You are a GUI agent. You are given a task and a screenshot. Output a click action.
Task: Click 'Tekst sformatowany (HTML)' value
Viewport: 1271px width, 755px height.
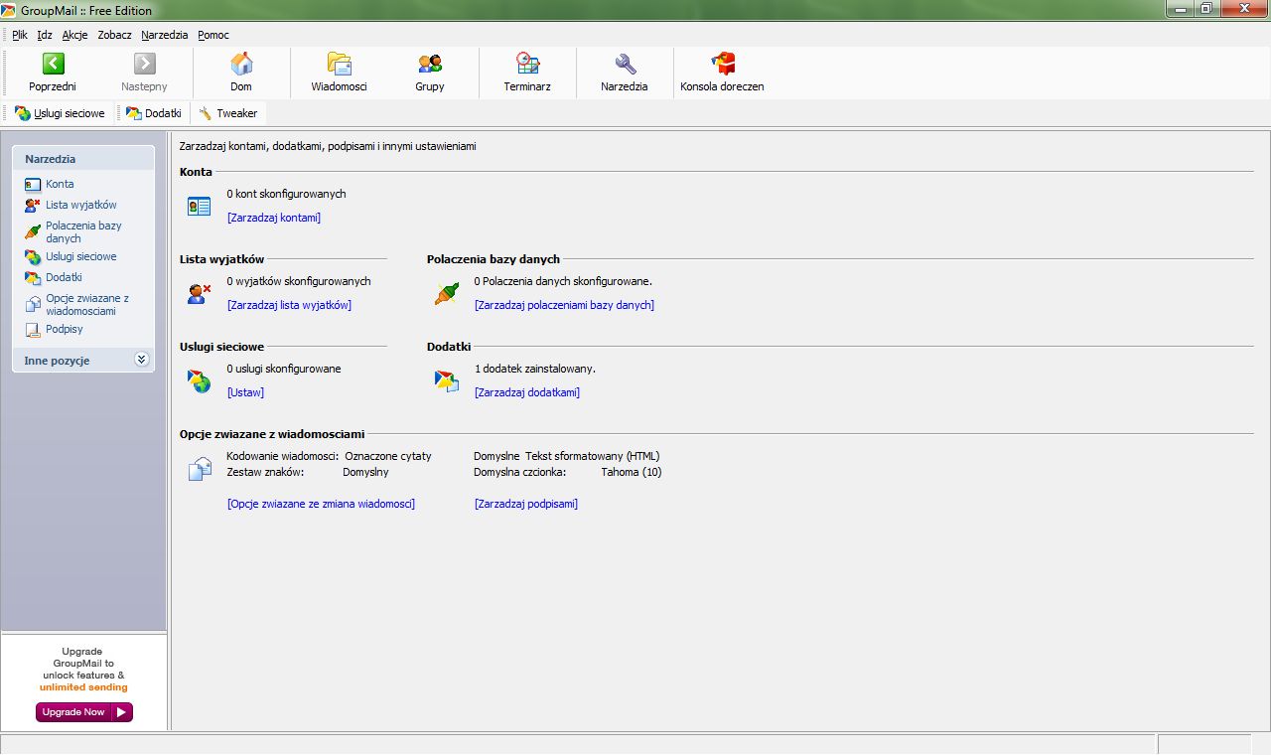(x=592, y=456)
